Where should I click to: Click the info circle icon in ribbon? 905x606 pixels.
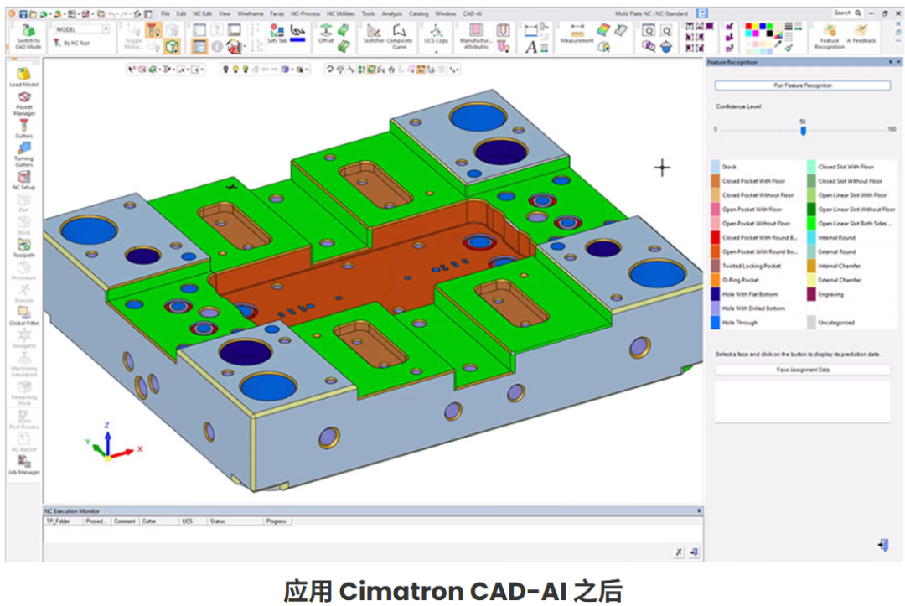[x=217, y=47]
